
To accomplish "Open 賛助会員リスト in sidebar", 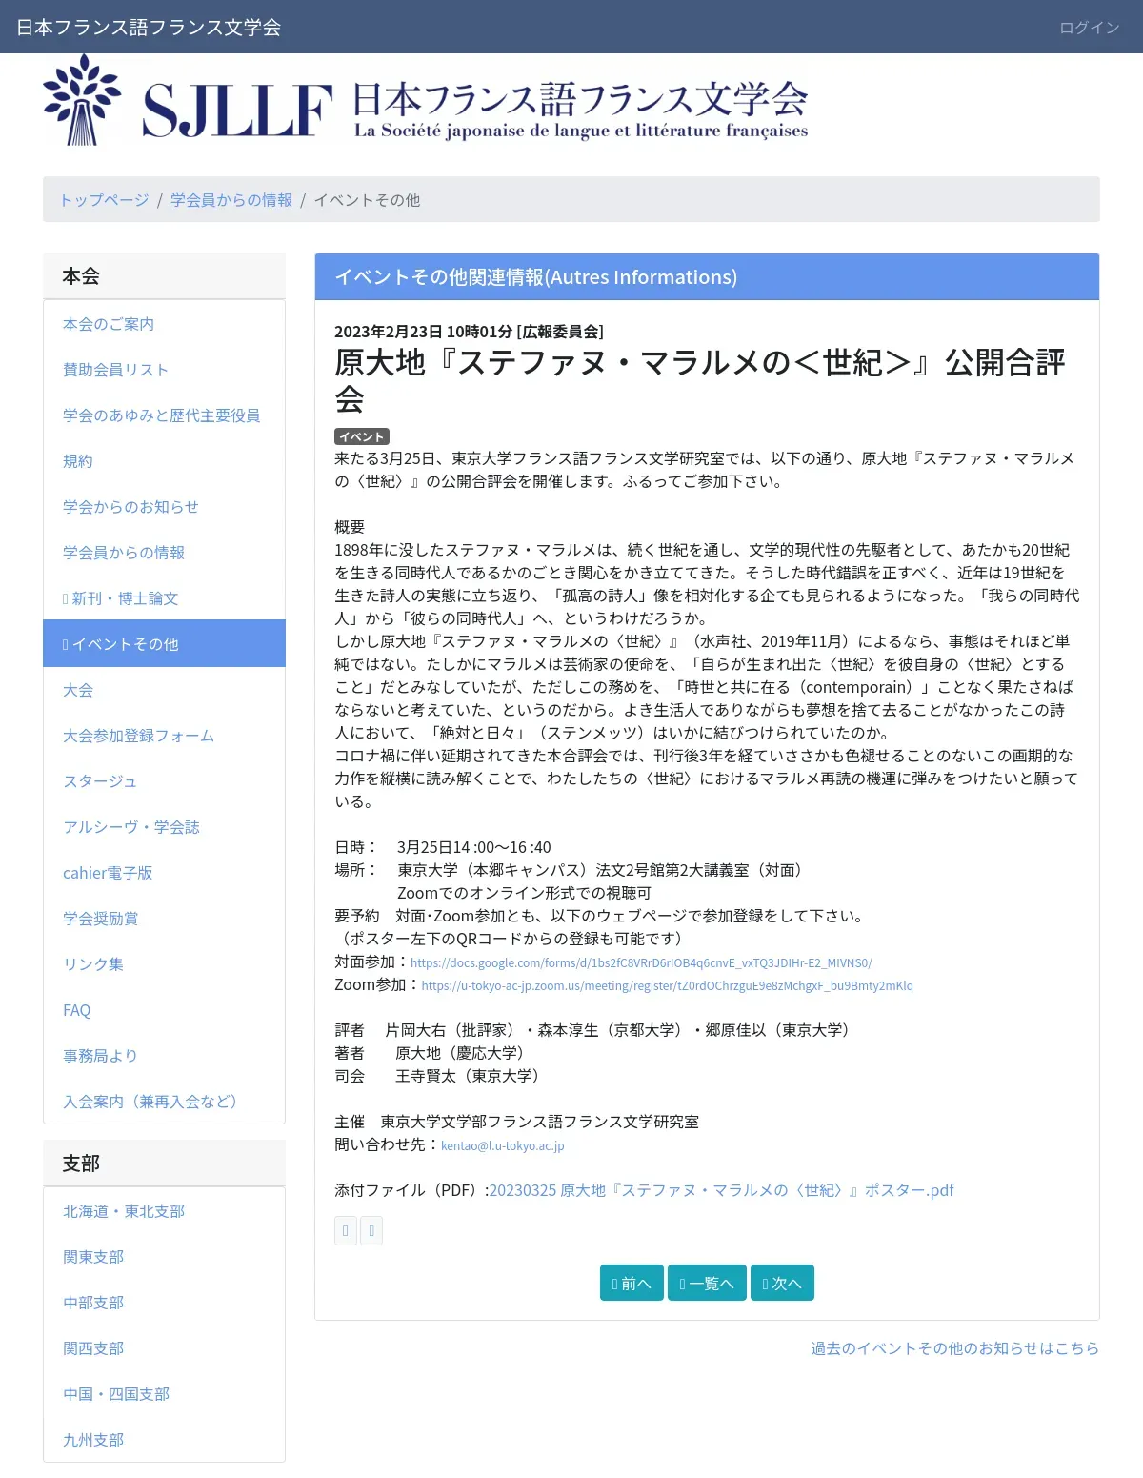I will 164,370.
